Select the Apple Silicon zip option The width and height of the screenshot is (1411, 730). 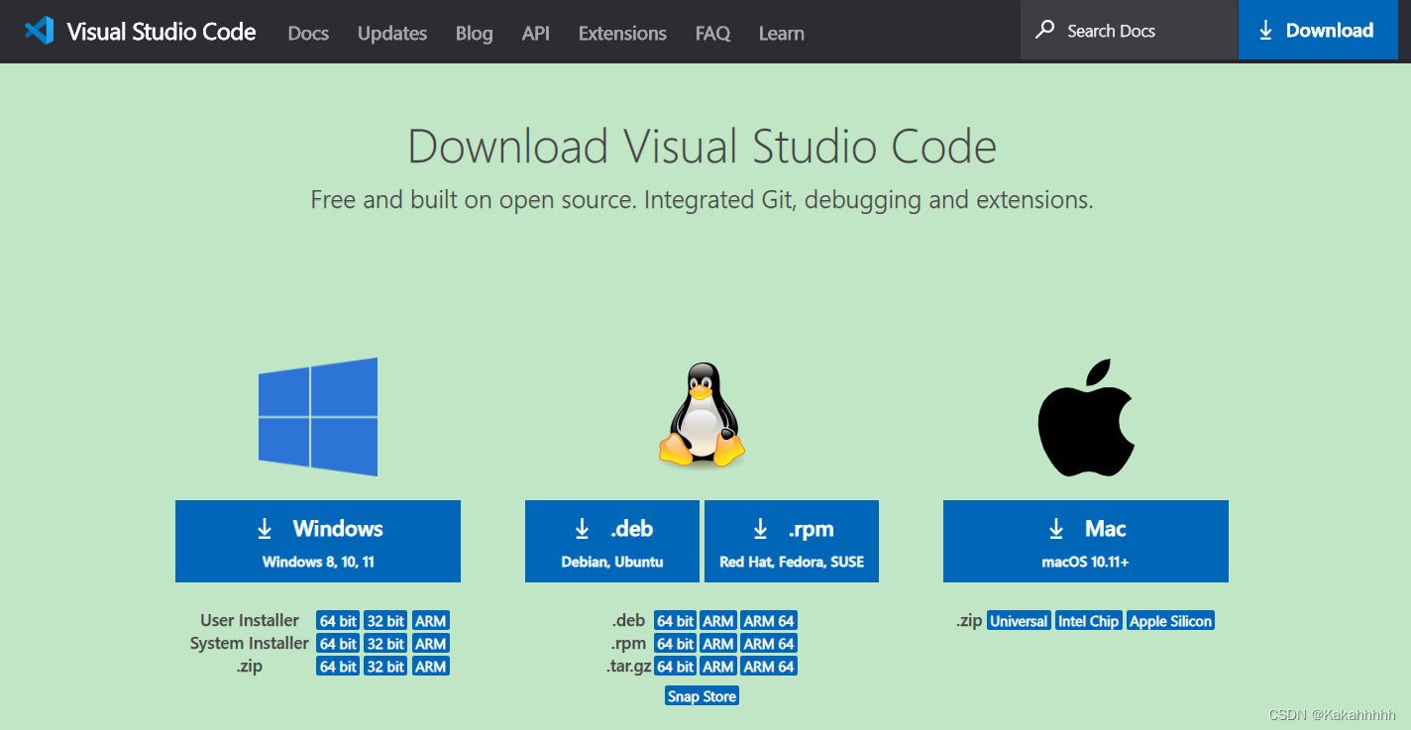pos(1170,620)
